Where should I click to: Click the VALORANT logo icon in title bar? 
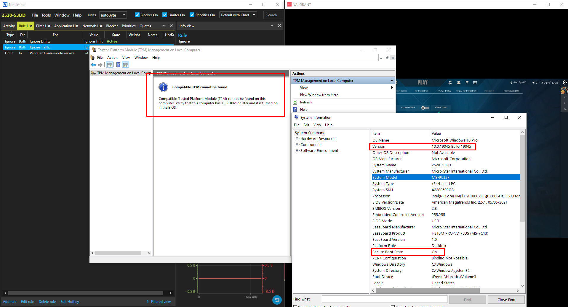coord(289,4)
